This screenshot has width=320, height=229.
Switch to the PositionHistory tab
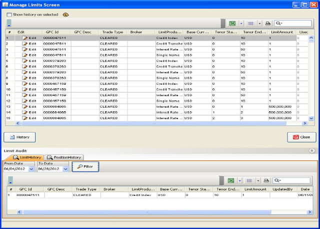[64, 157]
